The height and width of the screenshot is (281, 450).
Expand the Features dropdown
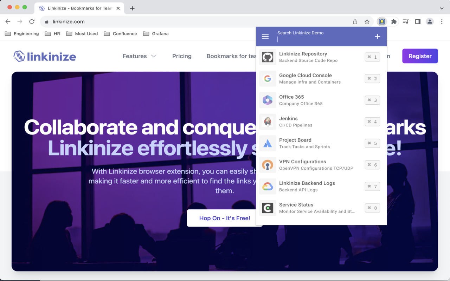click(x=139, y=56)
